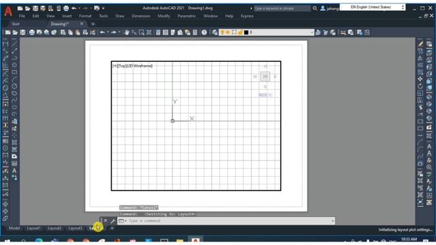Switch to the Start tab
Screen dimensions: 436x245
(16, 24)
